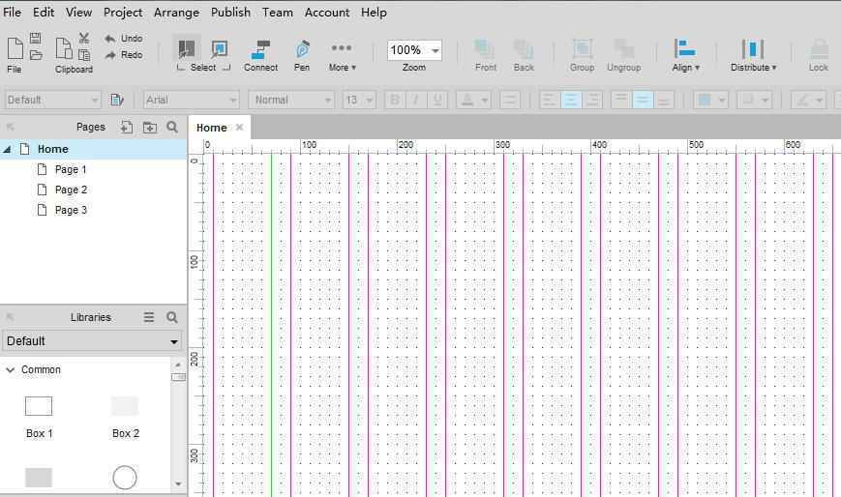Toggle Underline formatting
This screenshot has height=497, width=841.
coord(437,100)
